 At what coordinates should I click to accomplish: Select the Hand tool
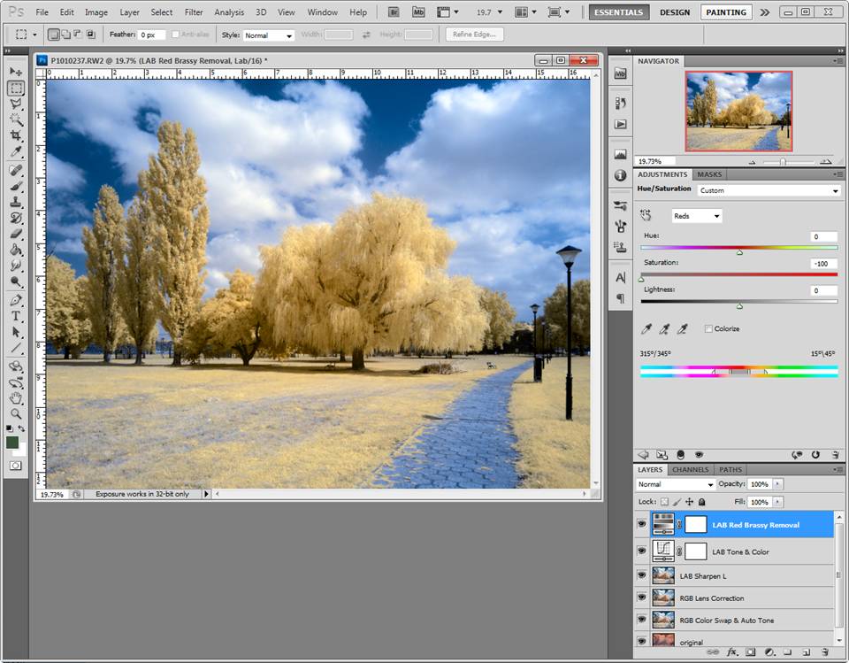pyautogui.click(x=16, y=398)
